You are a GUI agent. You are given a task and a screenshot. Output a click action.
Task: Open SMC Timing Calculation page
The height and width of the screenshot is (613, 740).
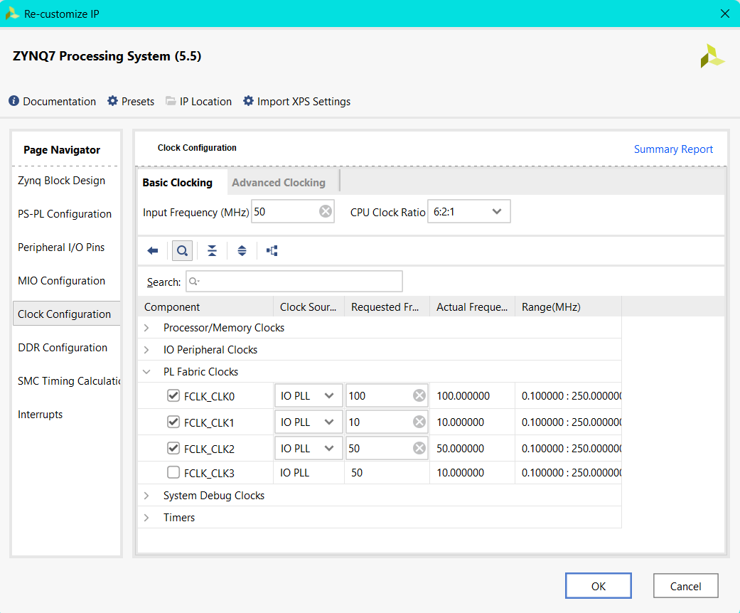[69, 381]
